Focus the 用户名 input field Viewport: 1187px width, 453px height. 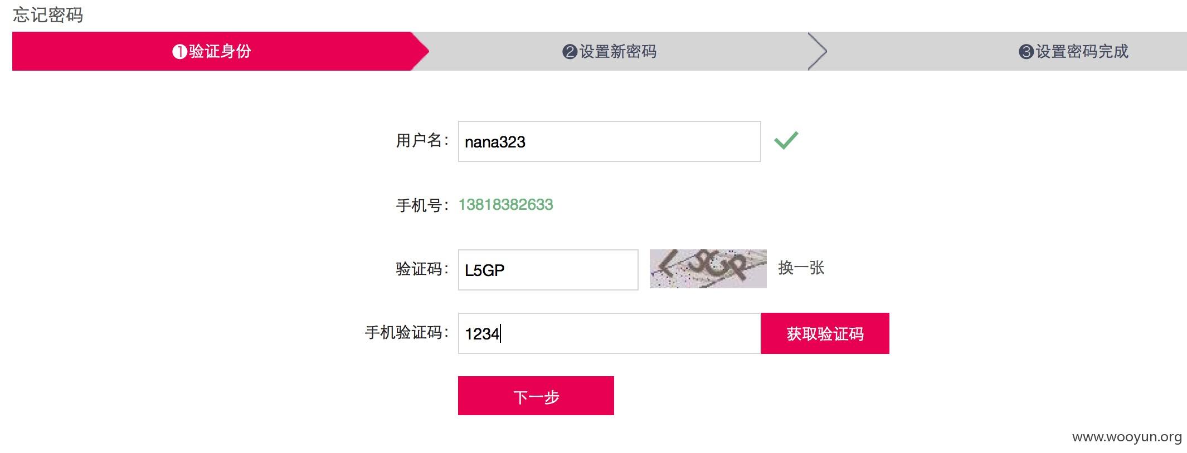pos(609,141)
